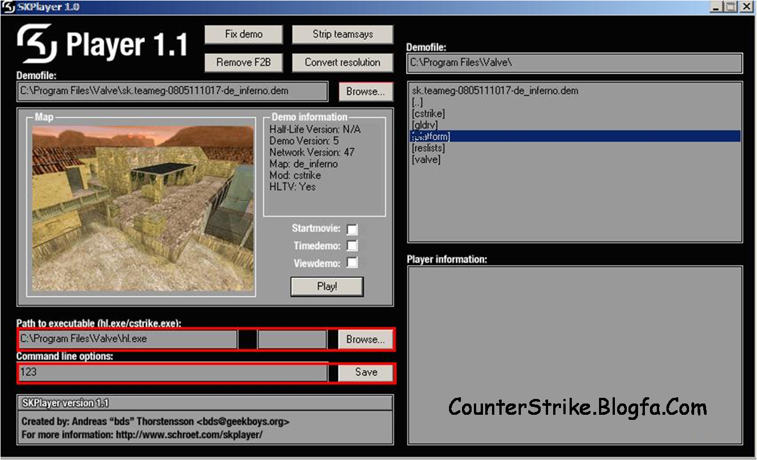Click the Half-Life Version: N/A line

coord(315,129)
